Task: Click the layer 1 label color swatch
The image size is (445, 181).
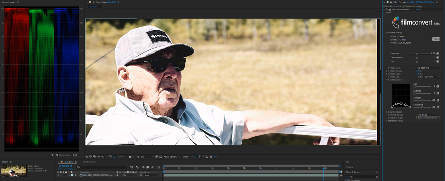Action: (x=72, y=175)
